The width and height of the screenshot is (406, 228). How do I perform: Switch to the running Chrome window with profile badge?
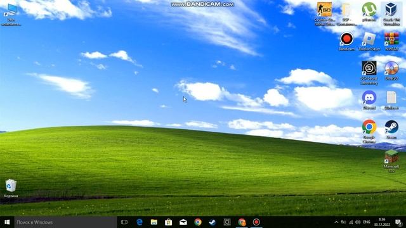pos(242,222)
